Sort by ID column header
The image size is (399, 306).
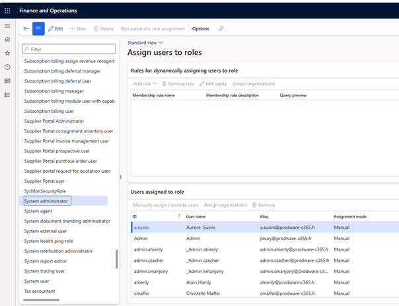[134, 216]
